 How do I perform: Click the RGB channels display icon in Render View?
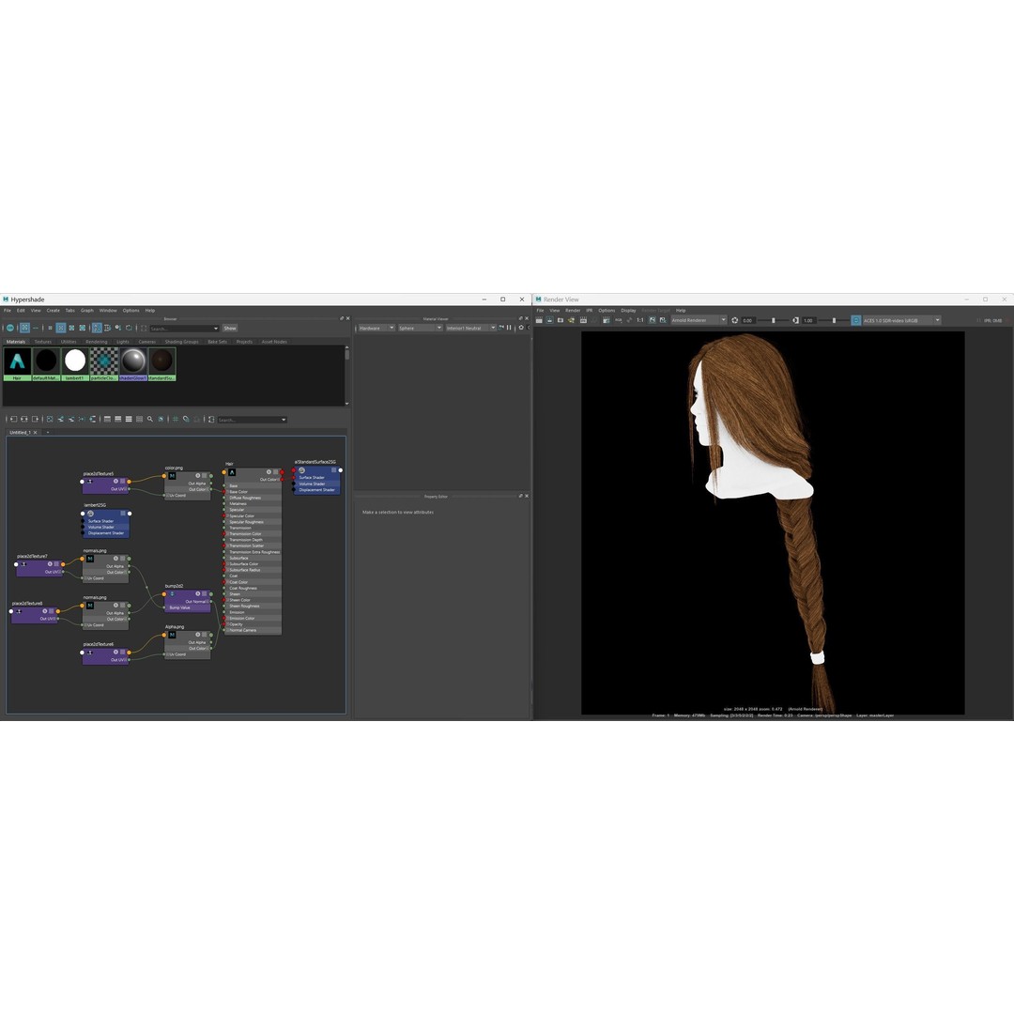pyautogui.click(x=617, y=319)
